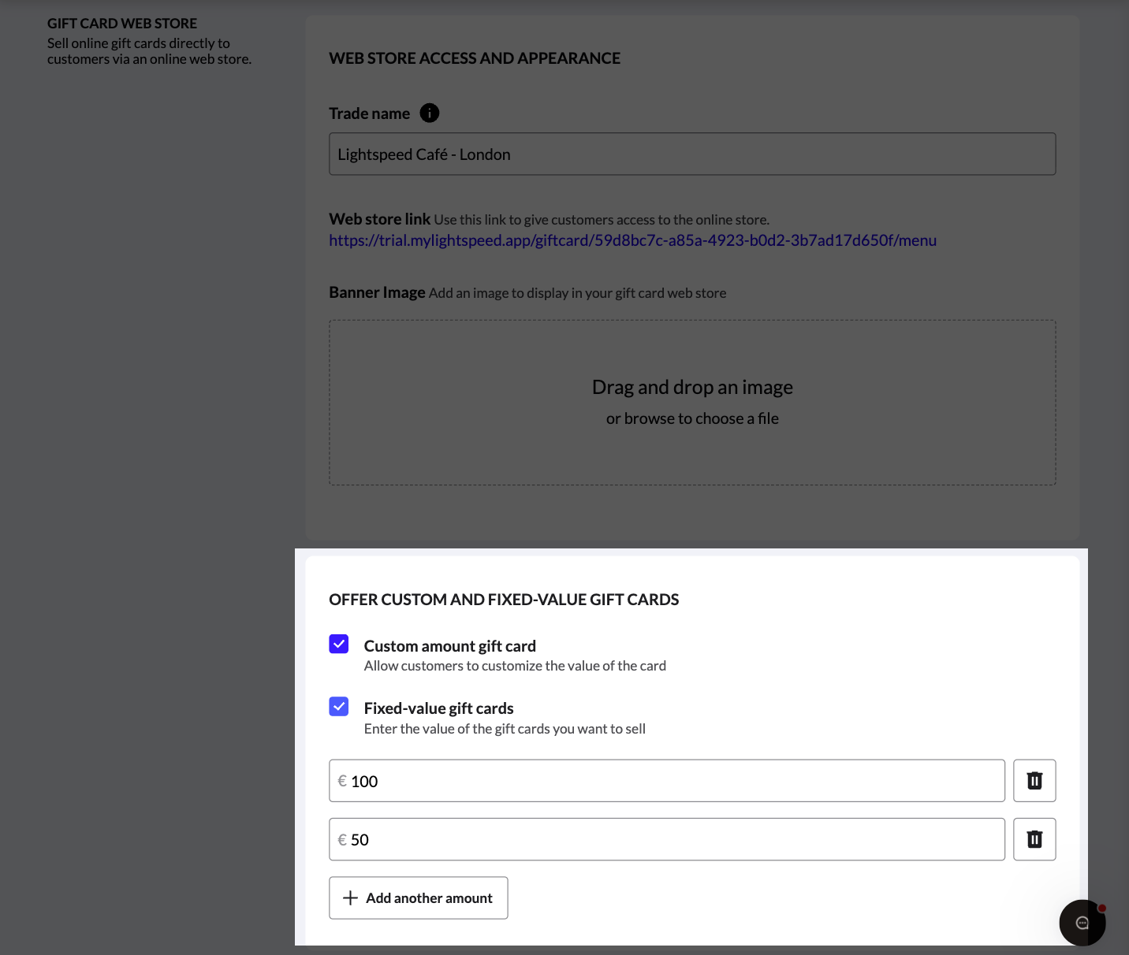Click into the 100 amount field
Viewport: 1129px width, 955px height.
pos(670,781)
